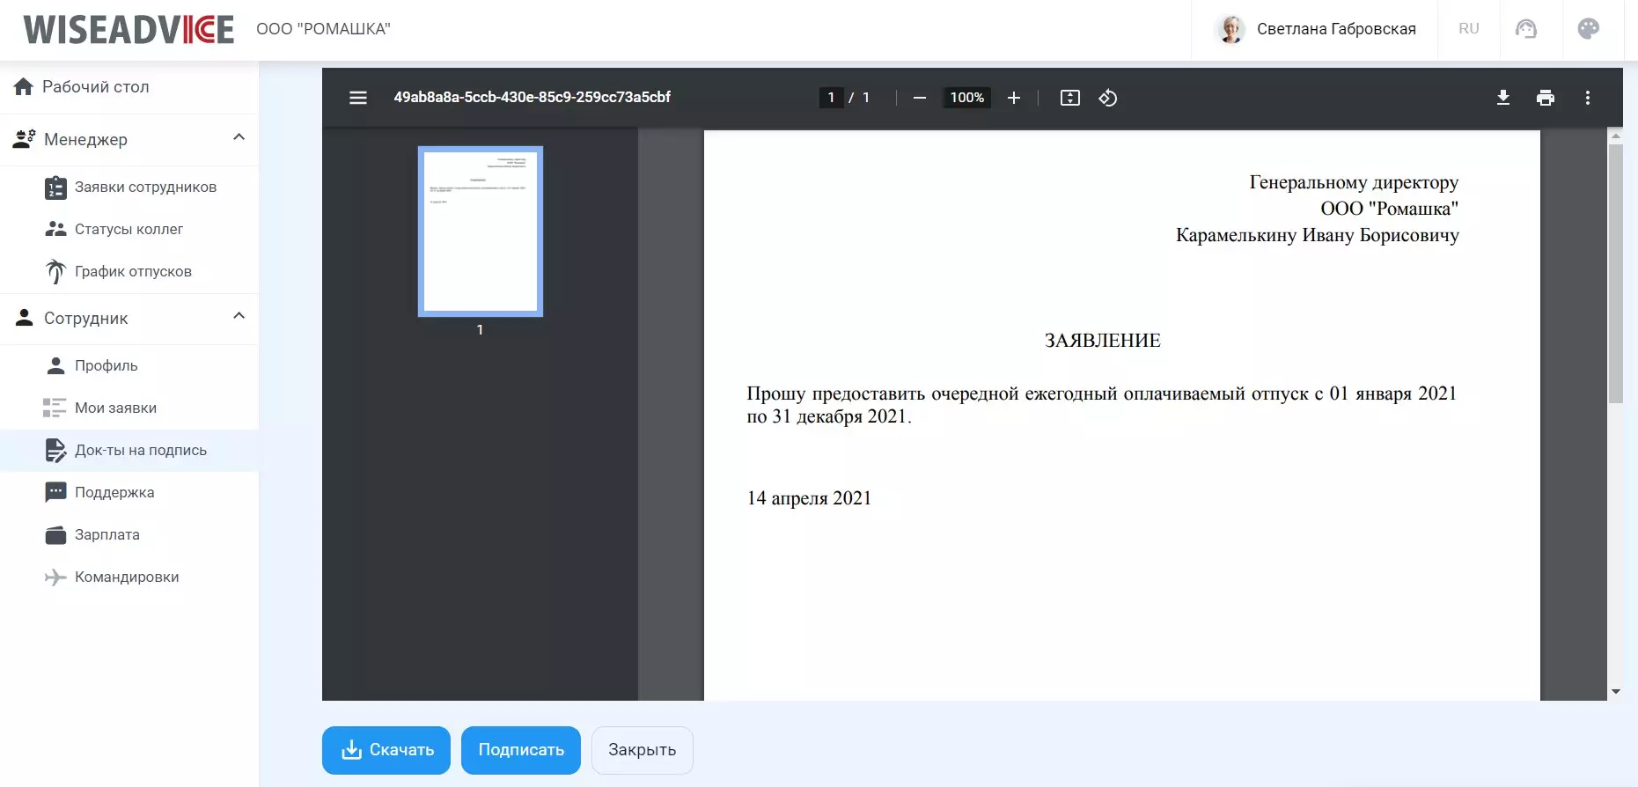Click the PDF scrollbar down arrow
Image resolution: width=1638 pixels, height=787 pixels.
(x=1616, y=692)
